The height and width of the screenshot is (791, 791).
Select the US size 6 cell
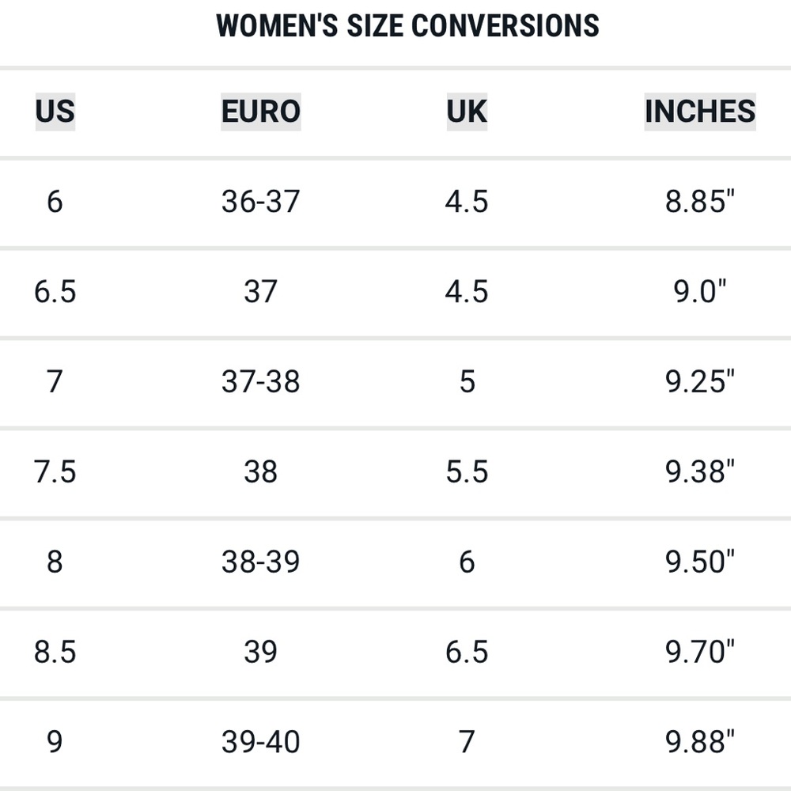[55, 202]
